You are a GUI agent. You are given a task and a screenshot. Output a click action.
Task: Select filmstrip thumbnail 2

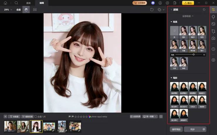(23, 126)
